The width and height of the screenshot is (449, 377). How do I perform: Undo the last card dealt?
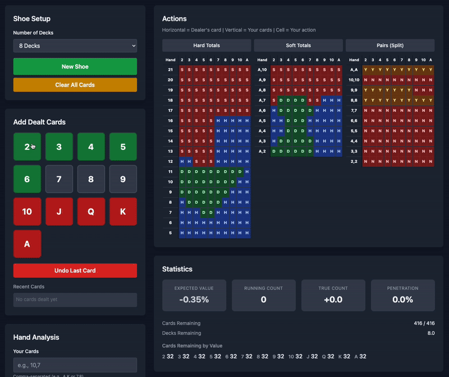[75, 270]
